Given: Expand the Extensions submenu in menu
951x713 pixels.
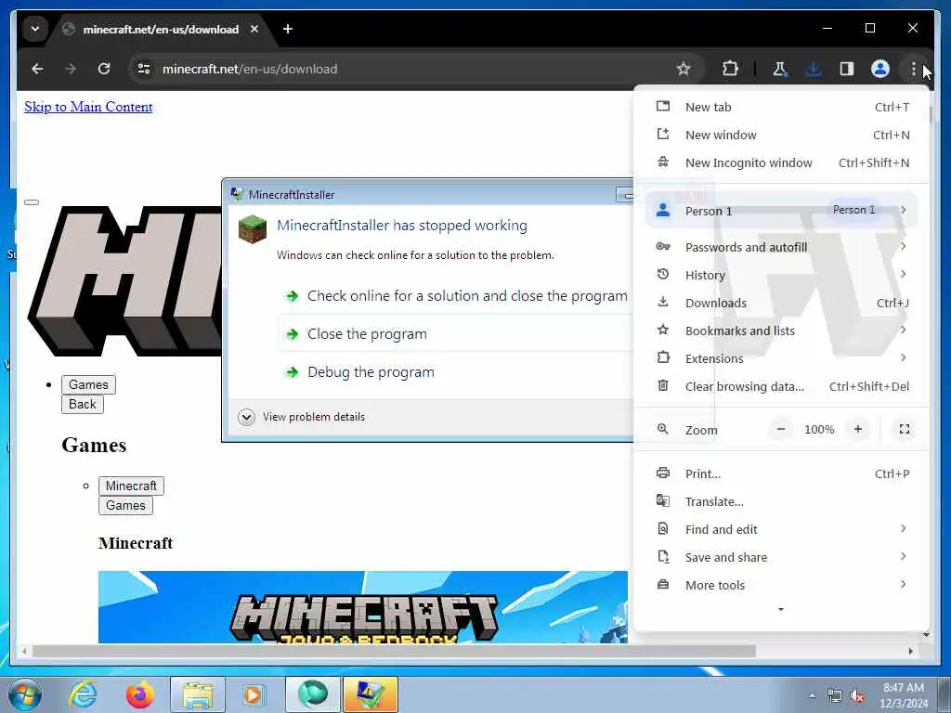Looking at the screenshot, I should (781, 358).
